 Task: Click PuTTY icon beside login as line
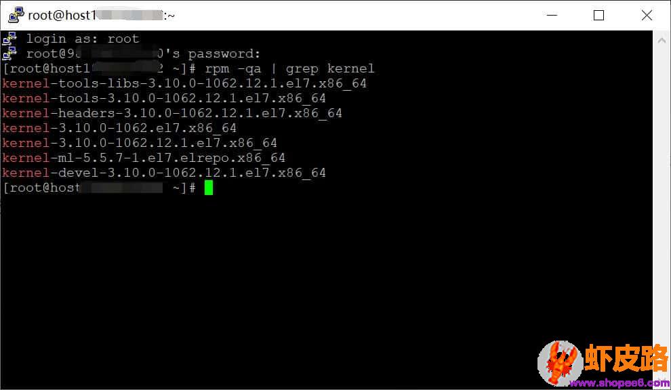[x=9, y=39]
